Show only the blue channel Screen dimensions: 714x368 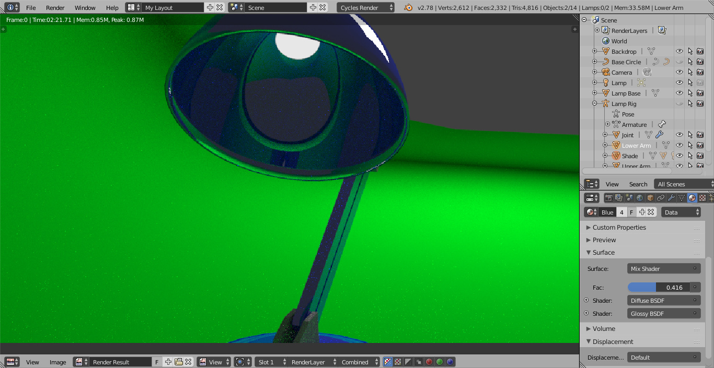tap(450, 362)
